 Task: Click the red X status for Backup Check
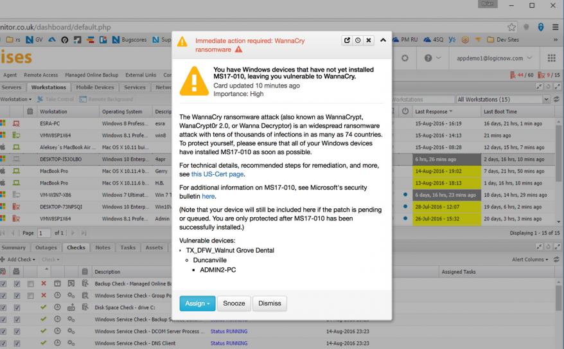click(44, 283)
